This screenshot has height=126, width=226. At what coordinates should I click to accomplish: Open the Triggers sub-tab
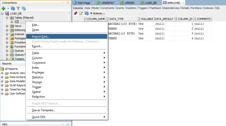143,8
